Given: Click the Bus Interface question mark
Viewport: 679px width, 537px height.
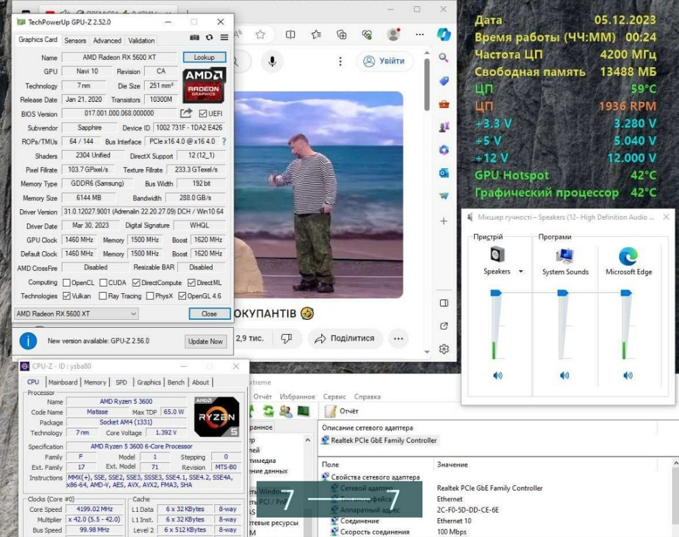Looking at the screenshot, I should (224, 141).
